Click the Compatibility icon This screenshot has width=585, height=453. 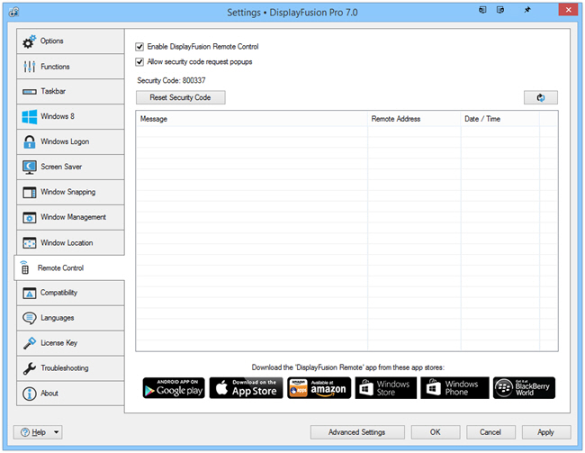pos(29,294)
